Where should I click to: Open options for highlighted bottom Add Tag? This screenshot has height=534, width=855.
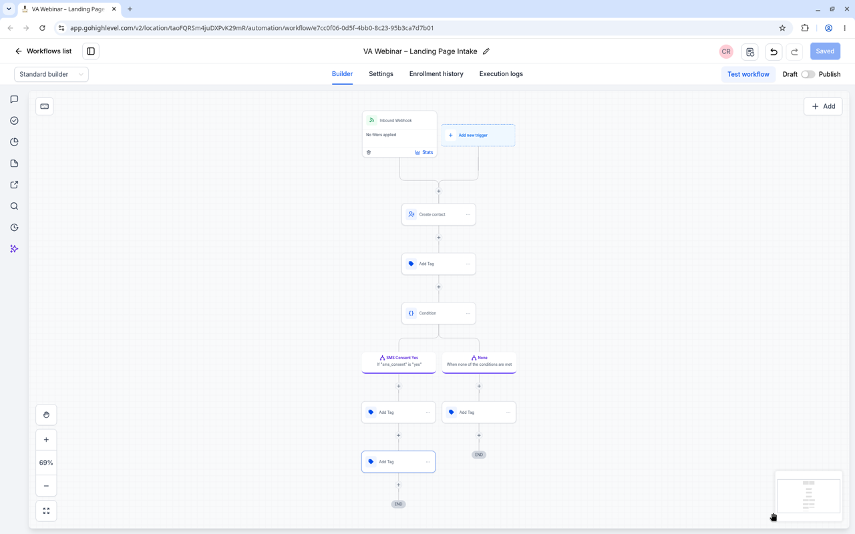(x=427, y=462)
